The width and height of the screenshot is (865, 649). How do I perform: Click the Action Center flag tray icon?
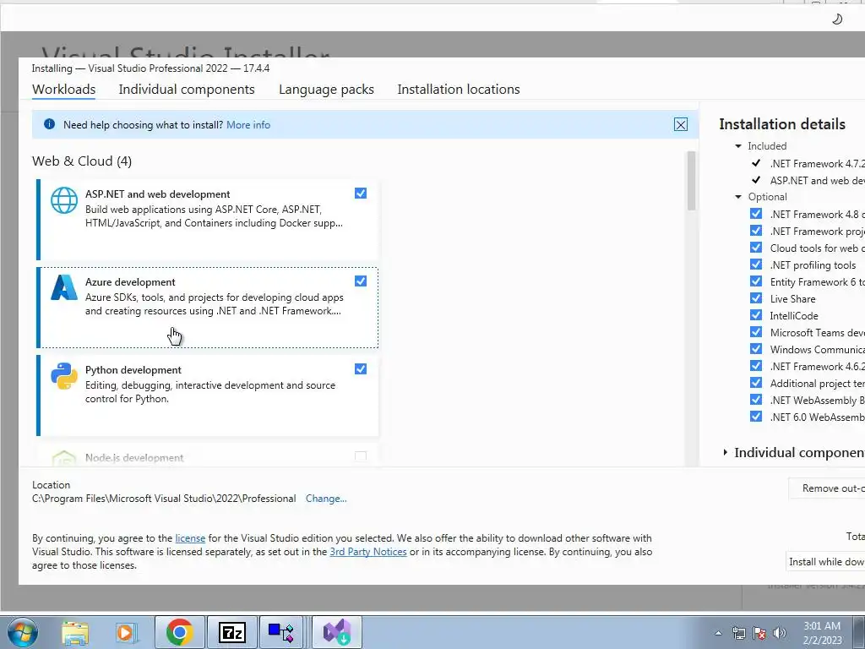point(759,633)
